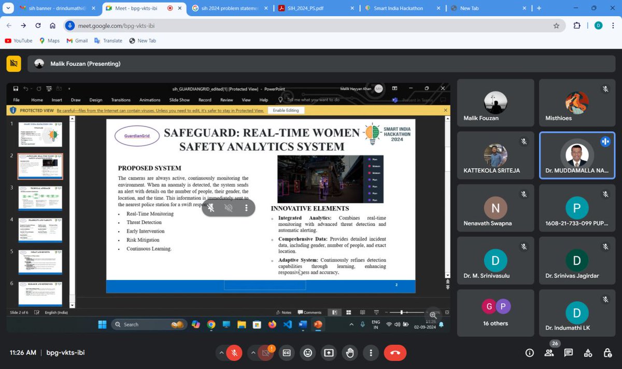The image size is (622, 369).
Task: Click the Enable Editing button
Action: (286, 110)
